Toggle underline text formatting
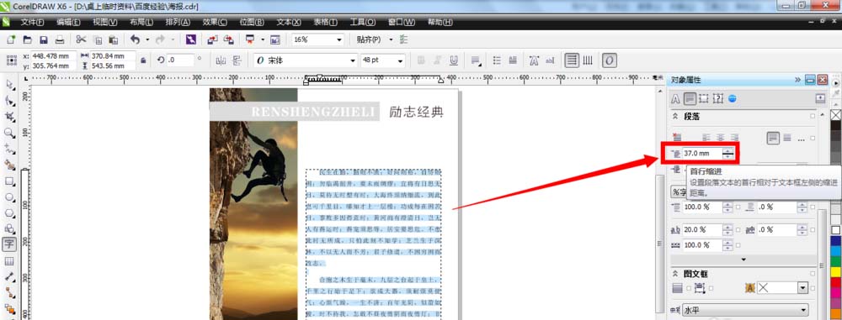Viewport: 842px width, 320px height. click(454, 60)
